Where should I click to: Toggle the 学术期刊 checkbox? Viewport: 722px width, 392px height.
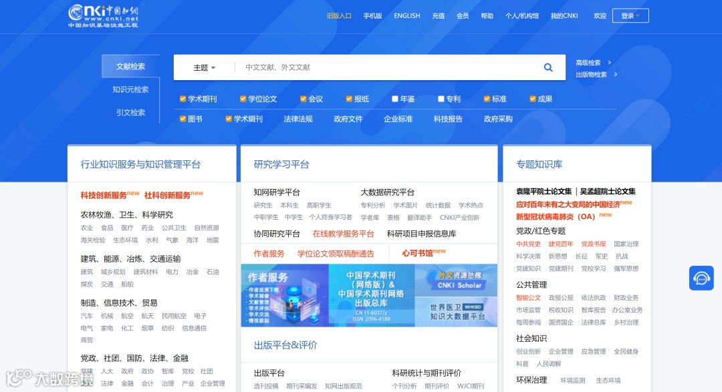[x=183, y=99]
